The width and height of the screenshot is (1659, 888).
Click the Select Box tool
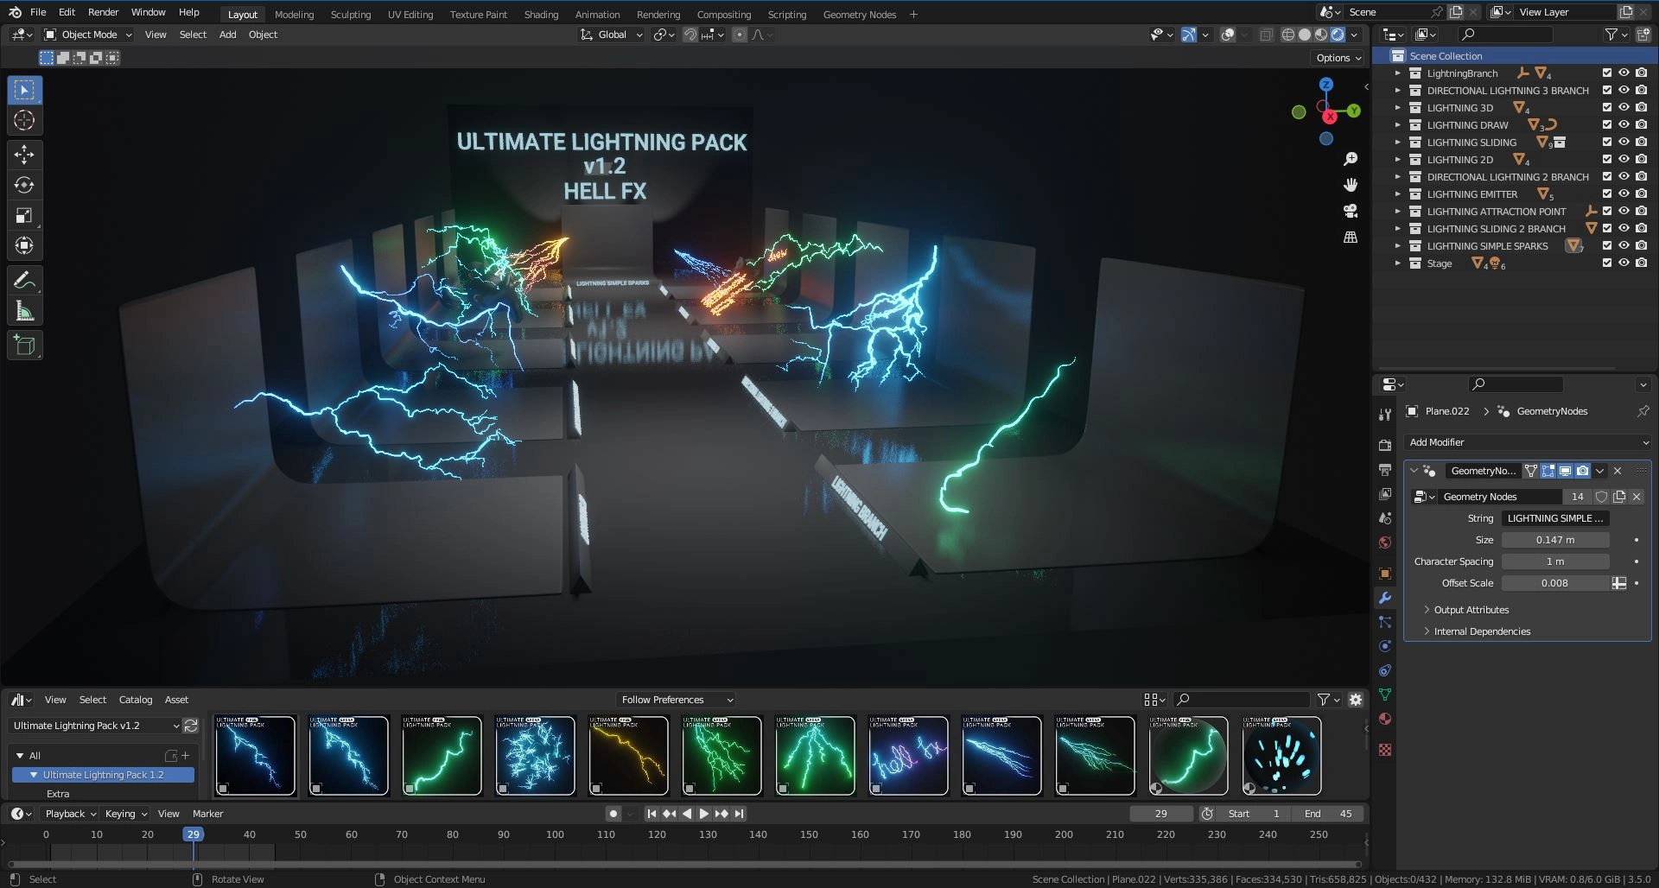coord(24,90)
